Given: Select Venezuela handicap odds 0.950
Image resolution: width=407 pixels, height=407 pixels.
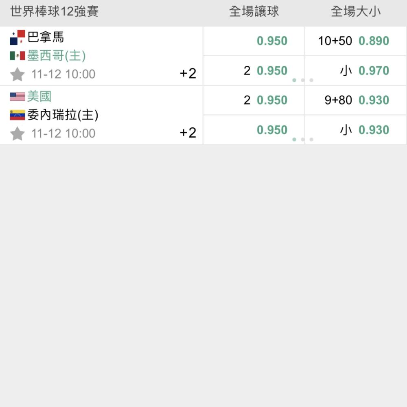Looking at the screenshot, I should click(x=254, y=130).
